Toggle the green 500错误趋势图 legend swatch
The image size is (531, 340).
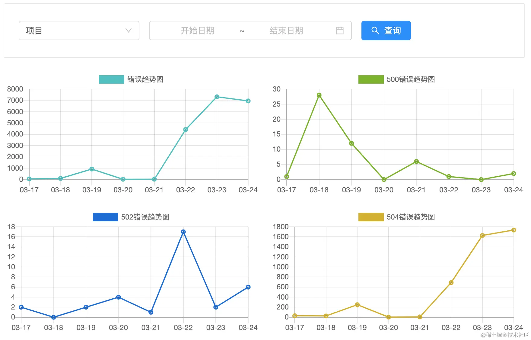(371, 79)
